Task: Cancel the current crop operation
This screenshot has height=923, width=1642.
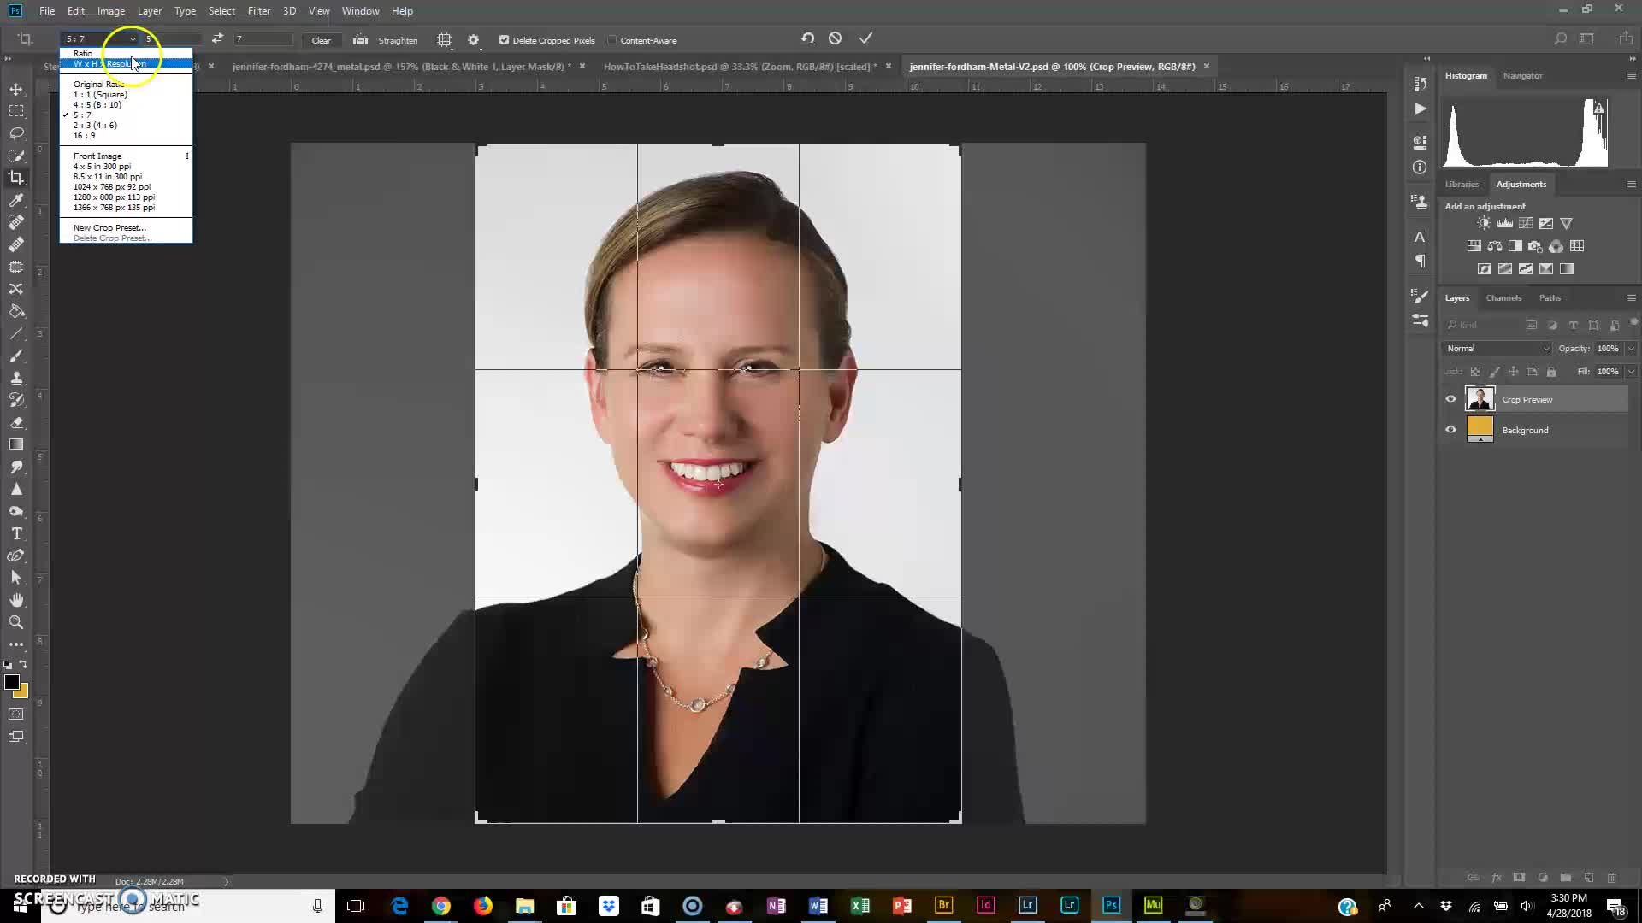Action: coord(836,38)
